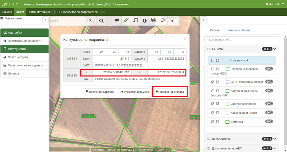Click info-zoom badge for СЕПП подходящи площи

[x=269, y=82]
